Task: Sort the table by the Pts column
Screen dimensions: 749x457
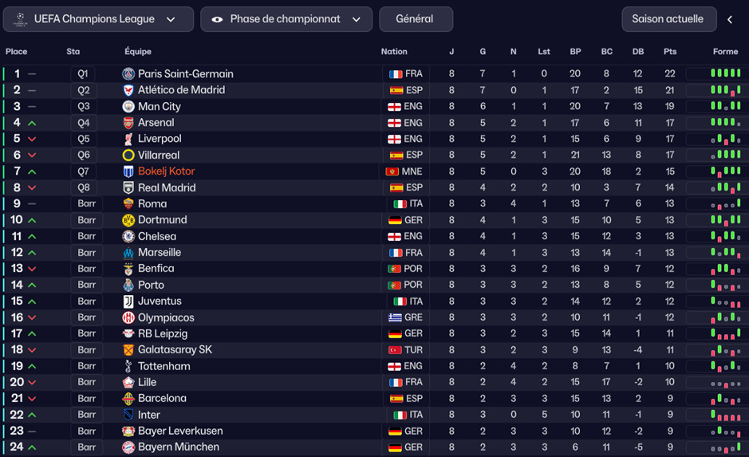Action: [x=670, y=52]
